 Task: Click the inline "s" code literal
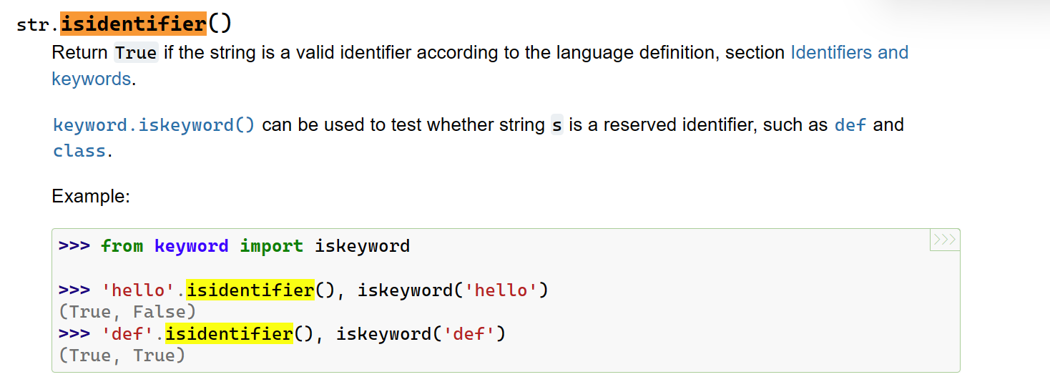point(556,125)
